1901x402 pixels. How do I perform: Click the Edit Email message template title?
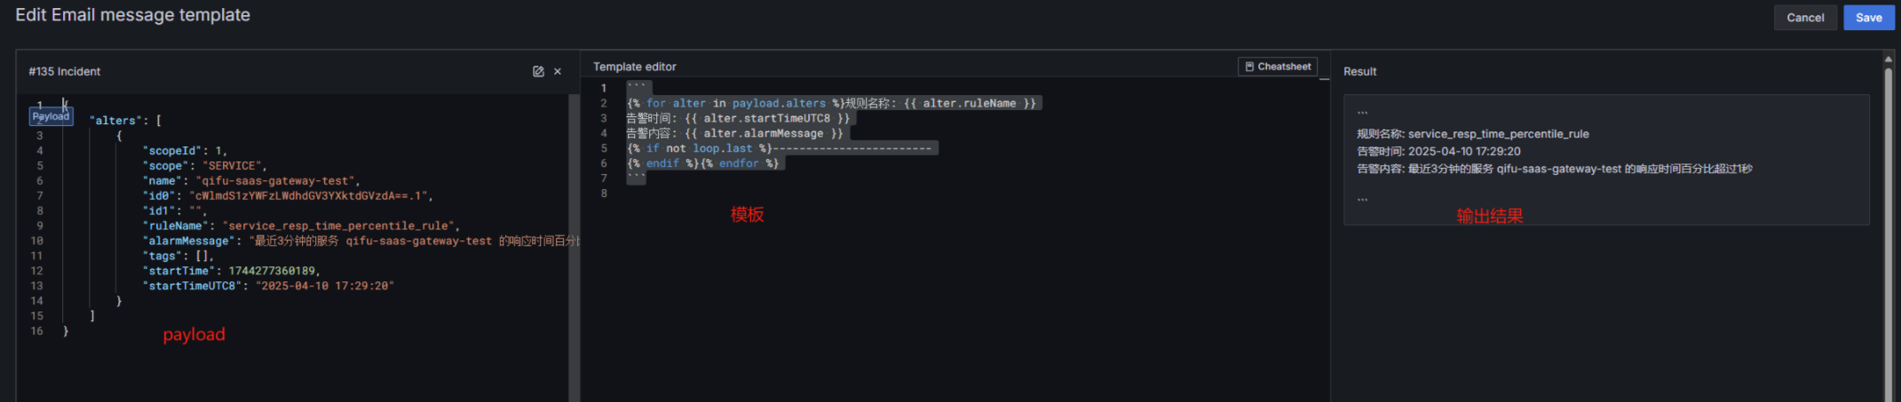pyautogui.click(x=133, y=15)
